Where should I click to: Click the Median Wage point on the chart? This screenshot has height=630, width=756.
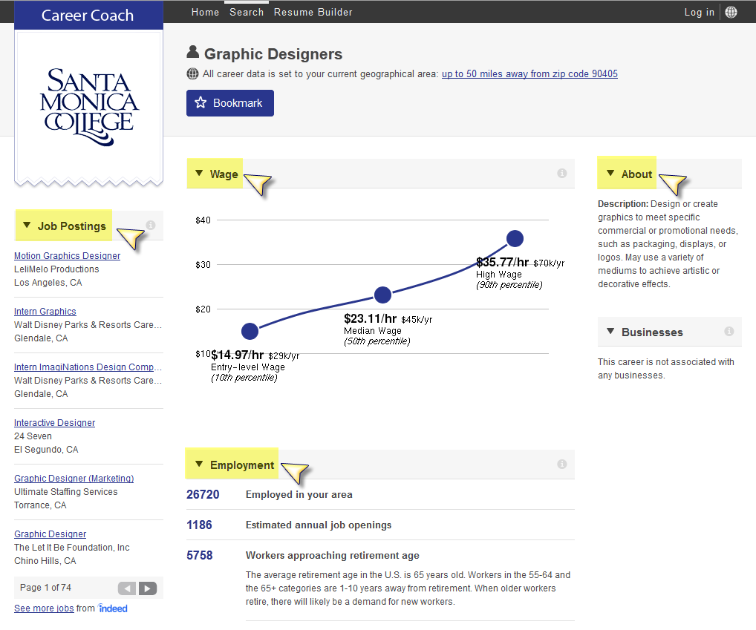pyautogui.click(x=382, y=295)
